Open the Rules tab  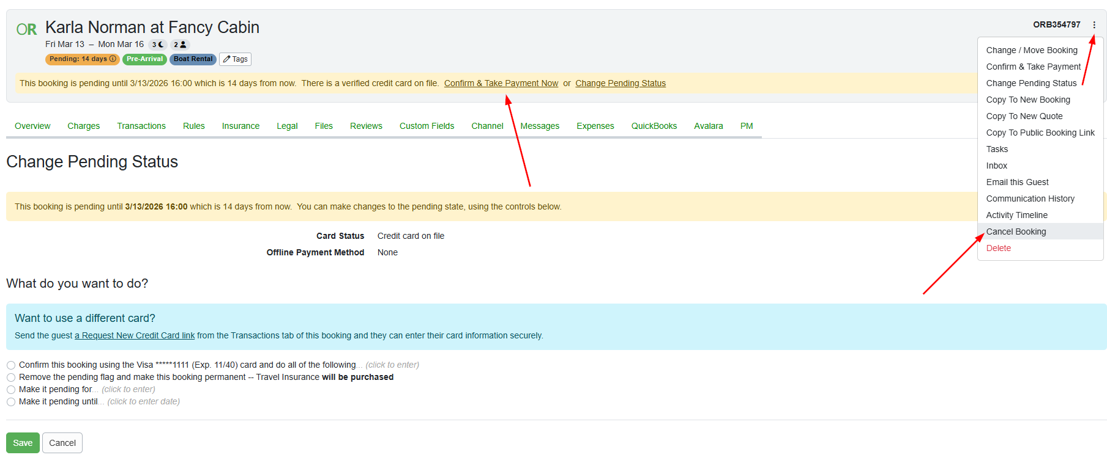(194, 126)
